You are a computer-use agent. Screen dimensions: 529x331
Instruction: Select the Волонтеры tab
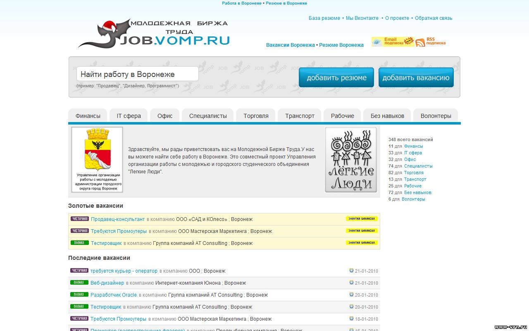tap(436, 116)
